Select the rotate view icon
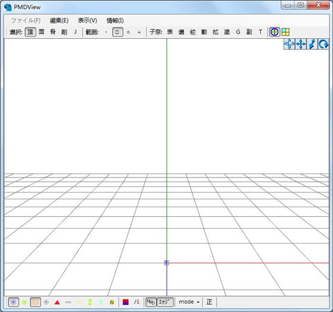 (x=323, y=44)
